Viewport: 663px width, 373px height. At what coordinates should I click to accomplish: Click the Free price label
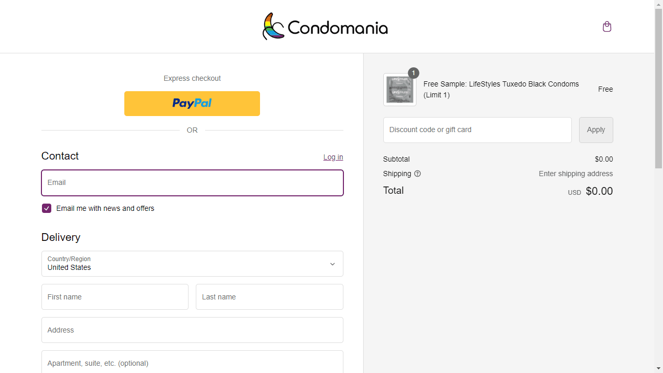coord(606,89)
